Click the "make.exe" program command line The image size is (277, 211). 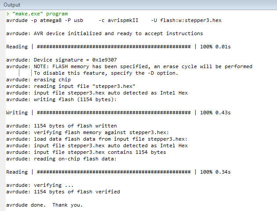point(37,14)
